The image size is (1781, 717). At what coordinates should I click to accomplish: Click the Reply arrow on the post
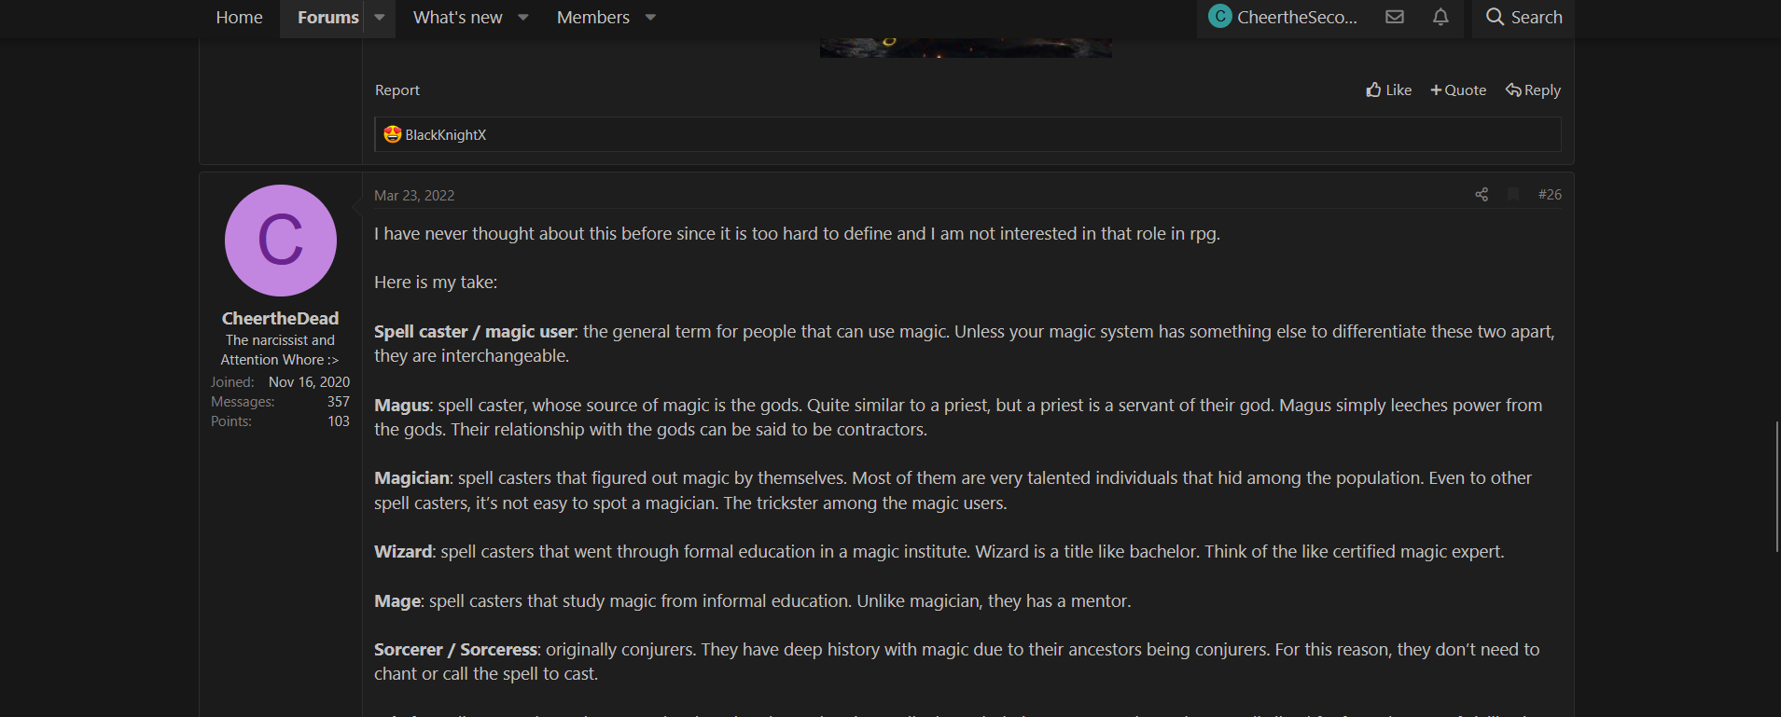(x=1533, y=90)
